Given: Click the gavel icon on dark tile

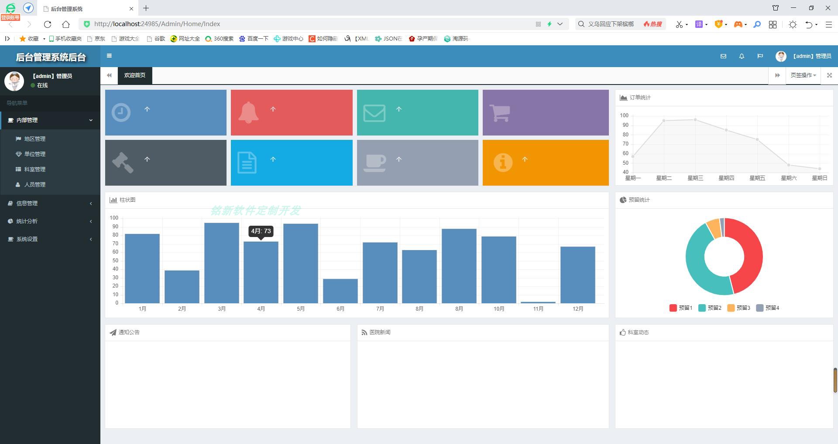Looking at the screenshot, I should tap(123, 163).
